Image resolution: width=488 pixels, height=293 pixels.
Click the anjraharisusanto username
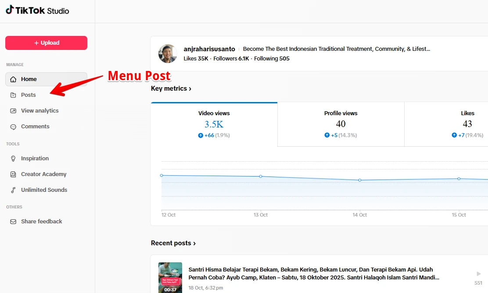point(209,49)
